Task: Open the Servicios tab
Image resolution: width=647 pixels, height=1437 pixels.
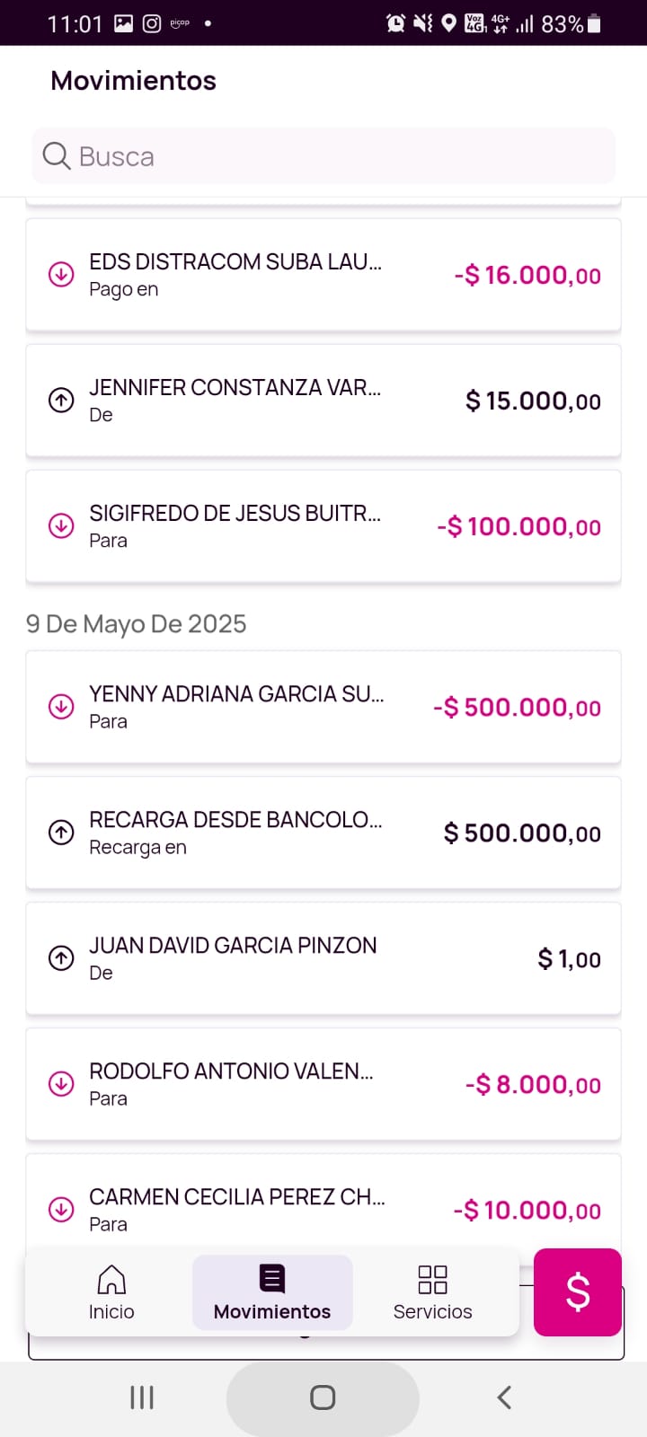Action: 432,1292
